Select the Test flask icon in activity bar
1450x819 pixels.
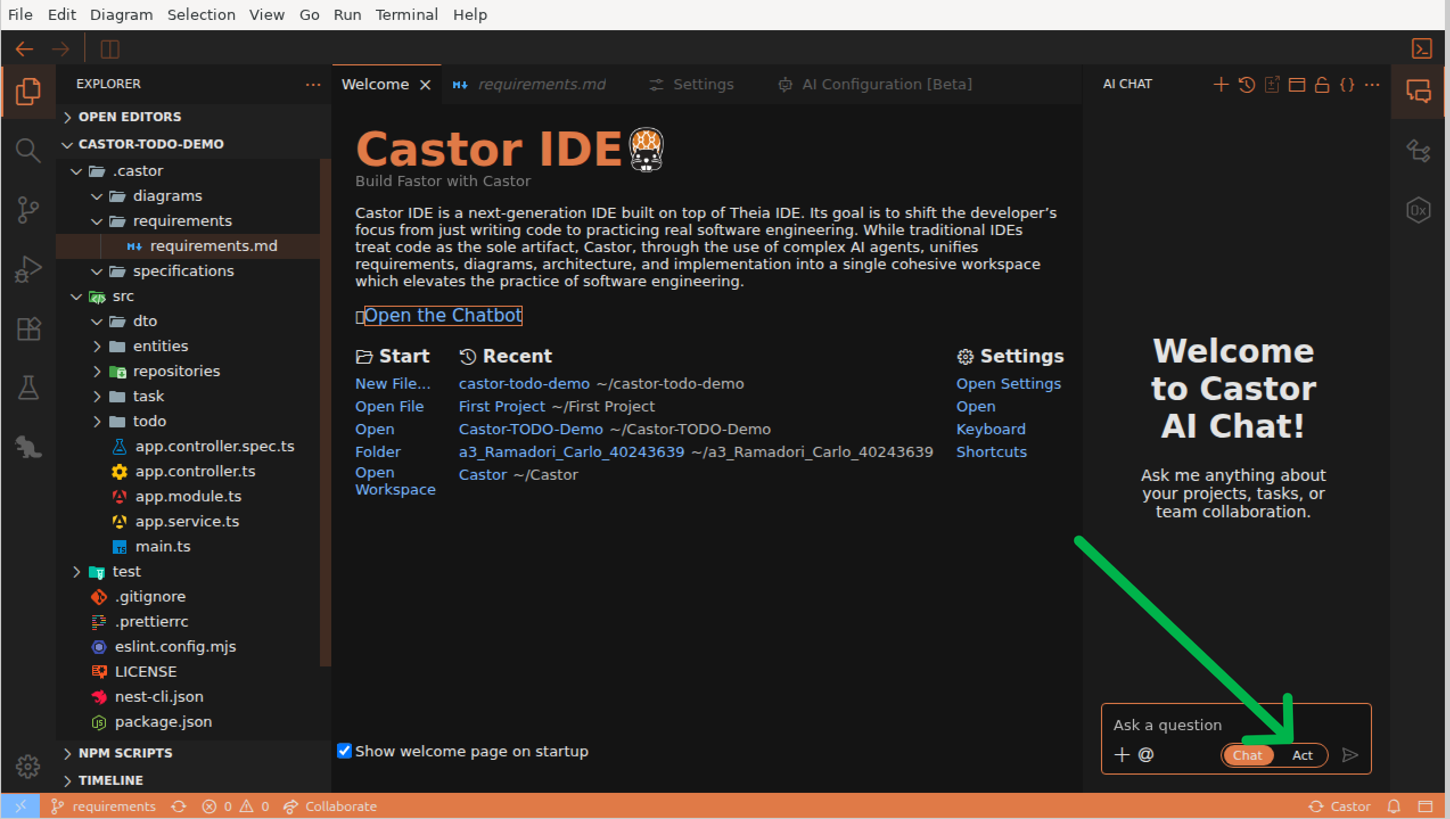pos(28,388)
